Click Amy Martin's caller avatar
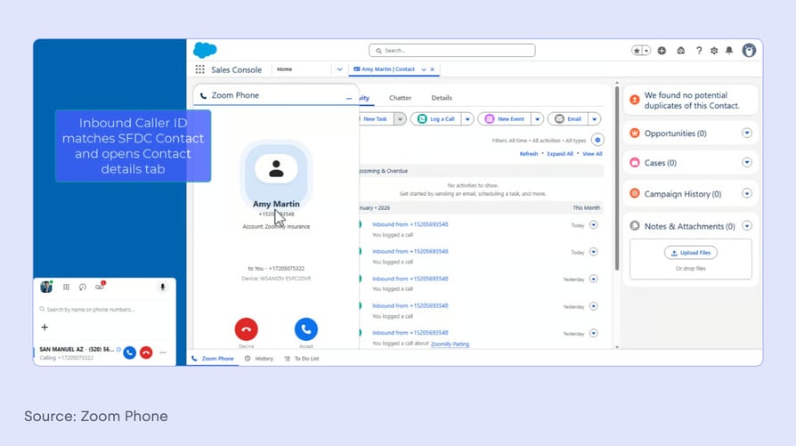Viewport: 796px width, 446px height. [x=276, y=169]
